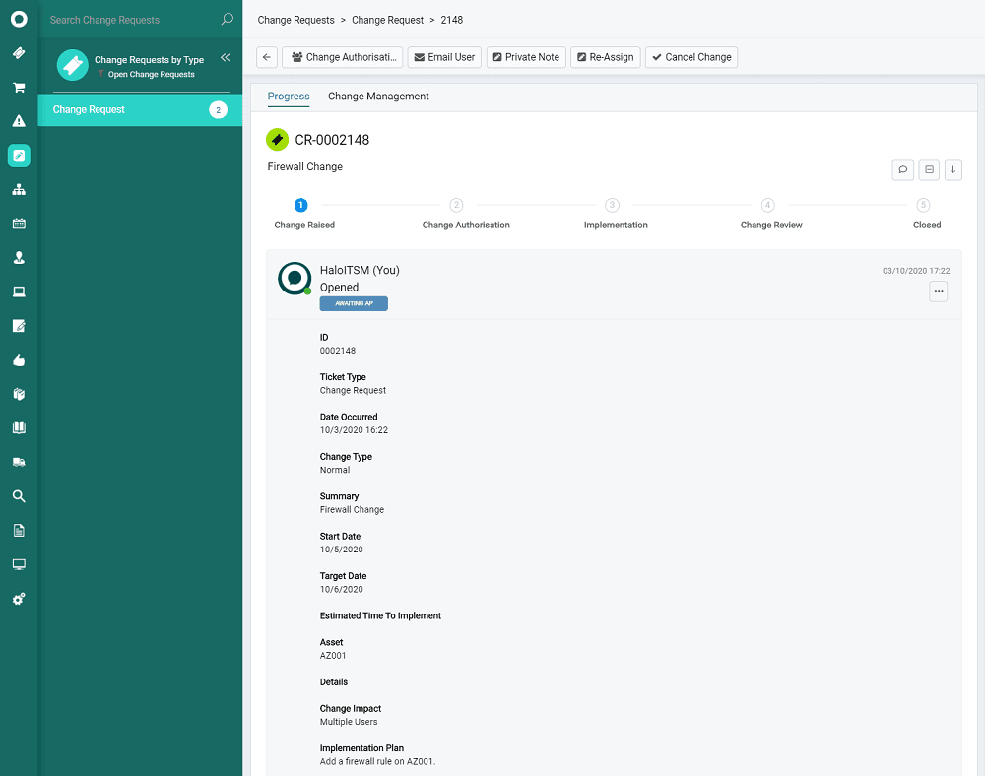This screenshot has width=985, height=776.
Task: Open the settings gear icon at sidebar bottom
Action: pos(18,598)
